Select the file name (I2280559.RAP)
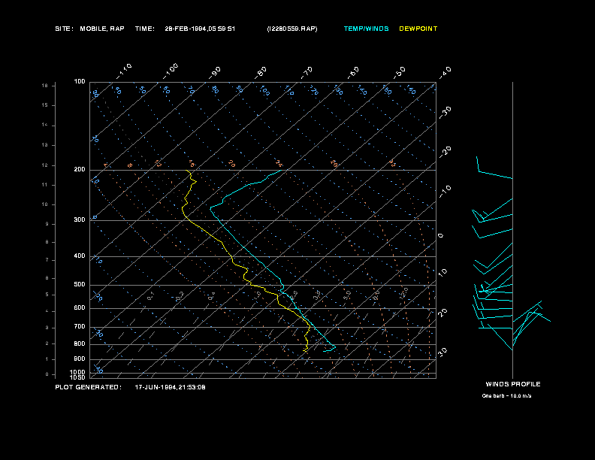This screenshot has width=595, height=460. point(292,29)
